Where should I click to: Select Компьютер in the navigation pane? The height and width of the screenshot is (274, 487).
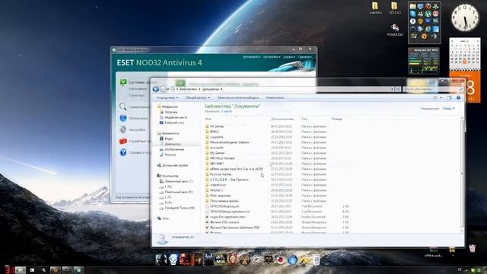click(x=170, y=176)
